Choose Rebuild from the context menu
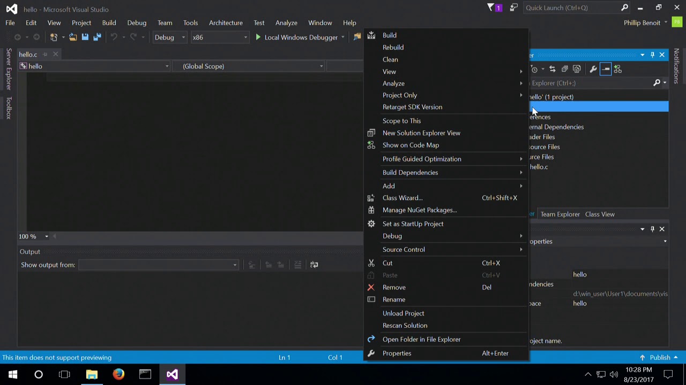Viewport: 686px width, 385px height. click(x=446, y=48)
